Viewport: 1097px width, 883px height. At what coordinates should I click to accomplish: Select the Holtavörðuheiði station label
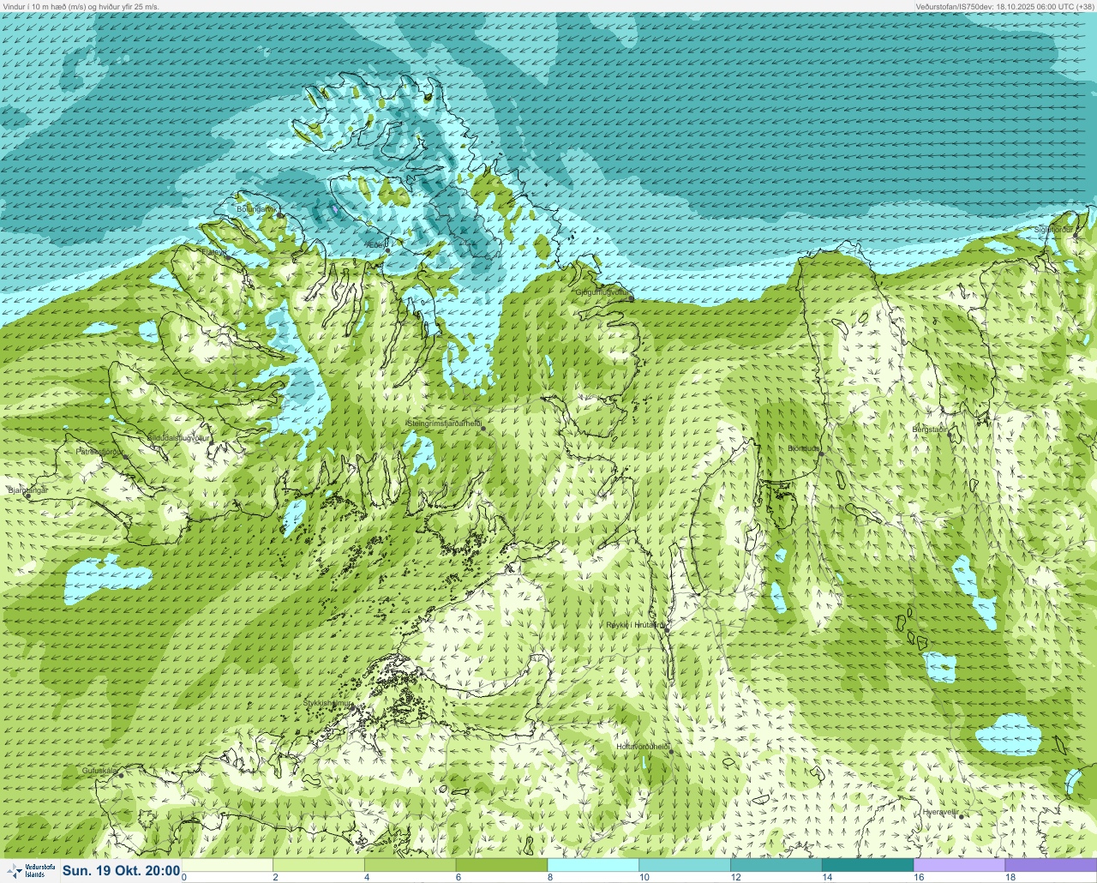point(643,747)
